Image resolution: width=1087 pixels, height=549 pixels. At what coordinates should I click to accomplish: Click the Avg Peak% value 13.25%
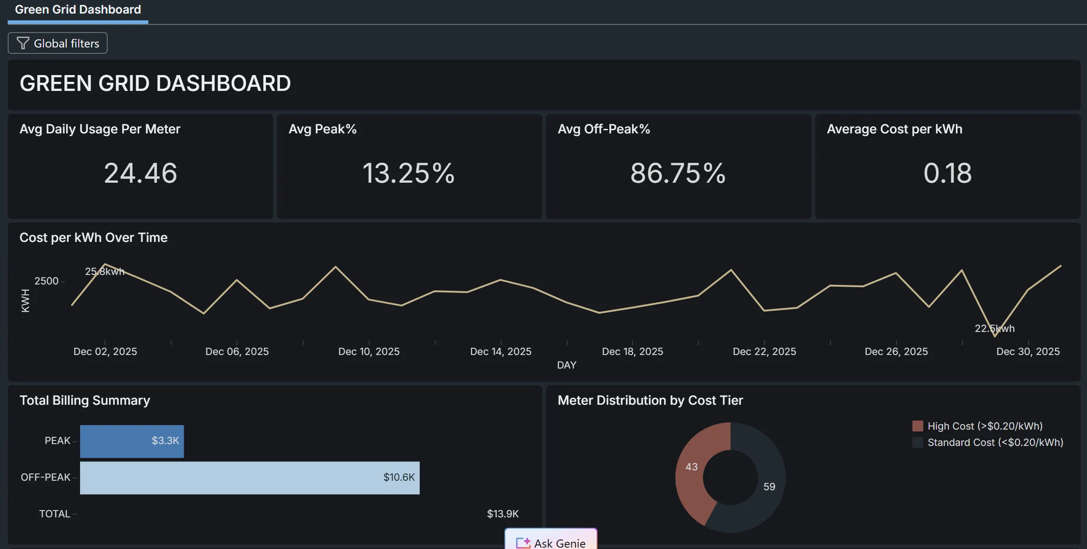[x=409, y=173]
